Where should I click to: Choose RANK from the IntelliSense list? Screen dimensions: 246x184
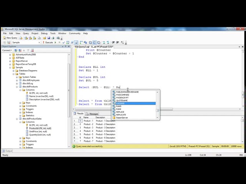click(119, 109)
